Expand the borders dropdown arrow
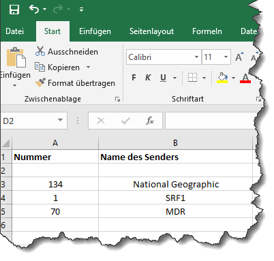 tap(204, 78)
